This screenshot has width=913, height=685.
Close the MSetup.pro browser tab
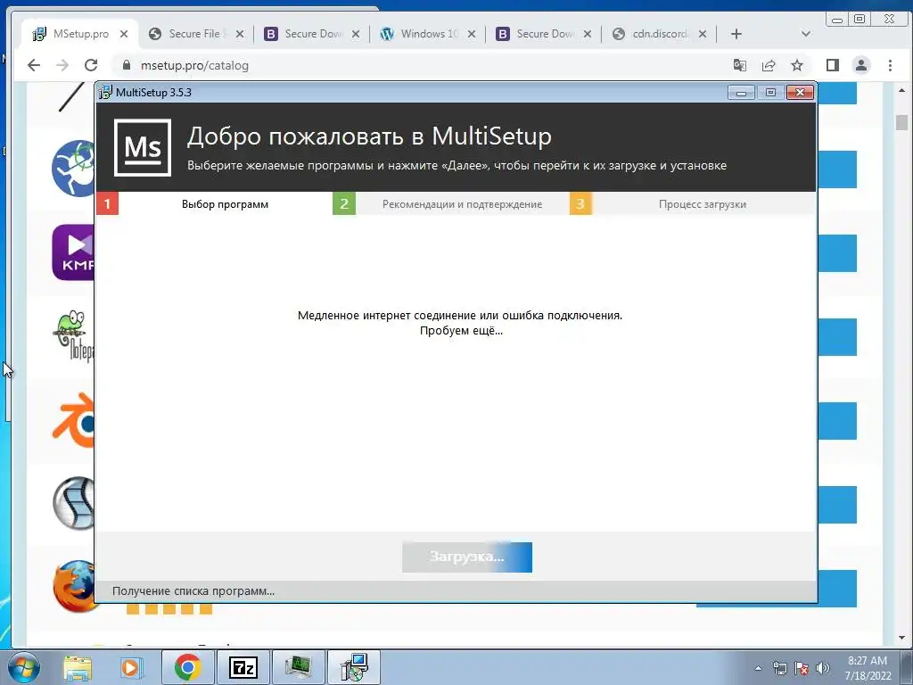(x=124, y=35)
